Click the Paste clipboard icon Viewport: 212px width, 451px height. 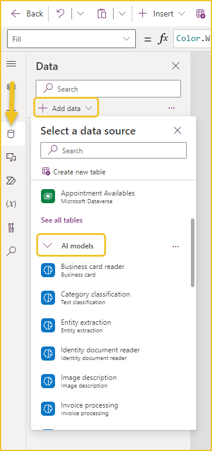coord(101,14)
